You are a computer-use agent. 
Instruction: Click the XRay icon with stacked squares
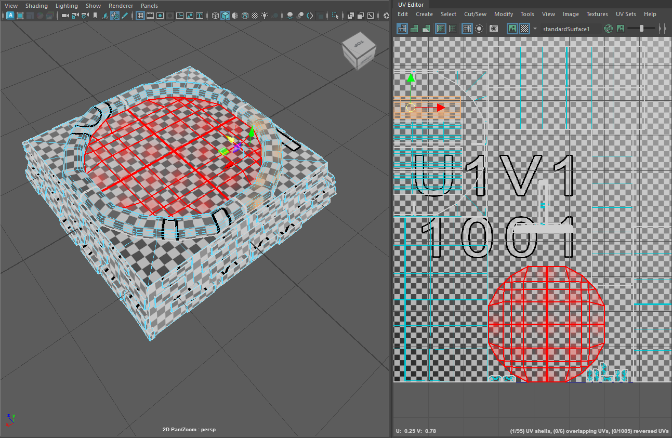point(351,16)
